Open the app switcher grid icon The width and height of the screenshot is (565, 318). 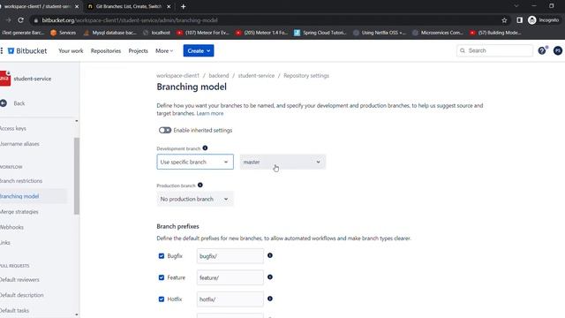click(x=2, y=51)
